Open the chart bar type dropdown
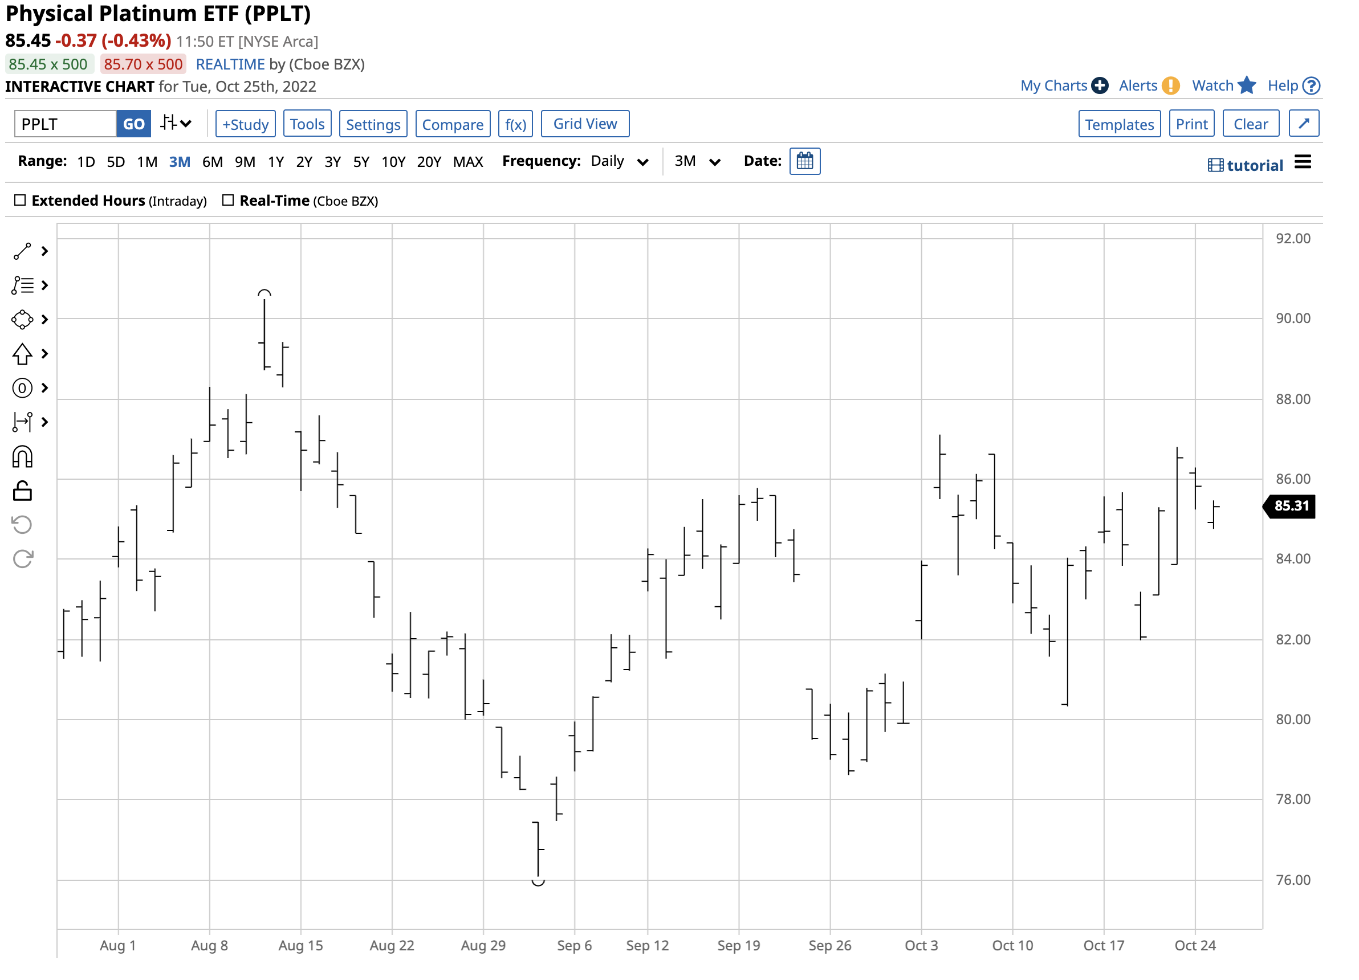Screen dimensions: 1359x980 176,124
